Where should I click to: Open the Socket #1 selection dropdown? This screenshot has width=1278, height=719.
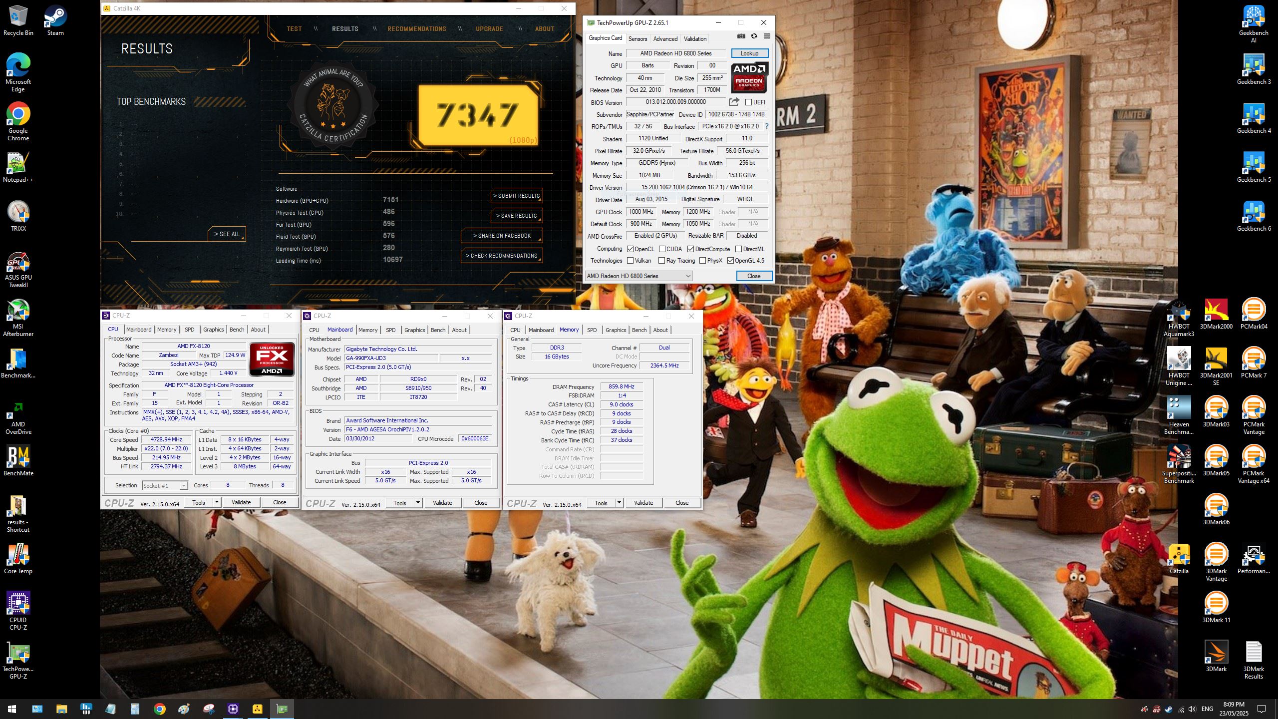[x=164, y=486]
